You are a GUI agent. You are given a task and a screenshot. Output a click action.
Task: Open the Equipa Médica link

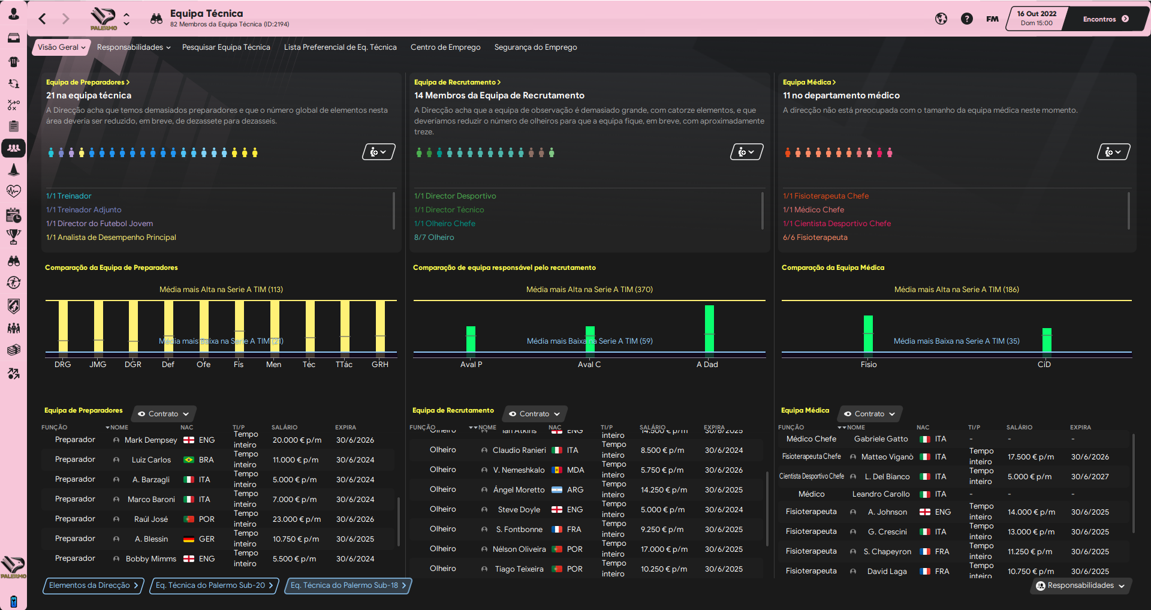pos(809,82)
